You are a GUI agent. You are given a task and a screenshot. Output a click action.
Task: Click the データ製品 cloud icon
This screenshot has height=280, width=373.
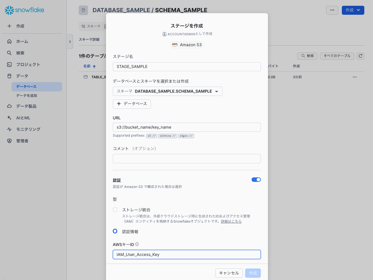9,106
